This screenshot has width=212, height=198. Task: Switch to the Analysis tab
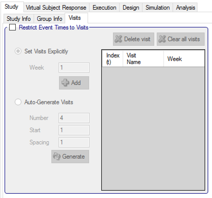coord(186,8)
